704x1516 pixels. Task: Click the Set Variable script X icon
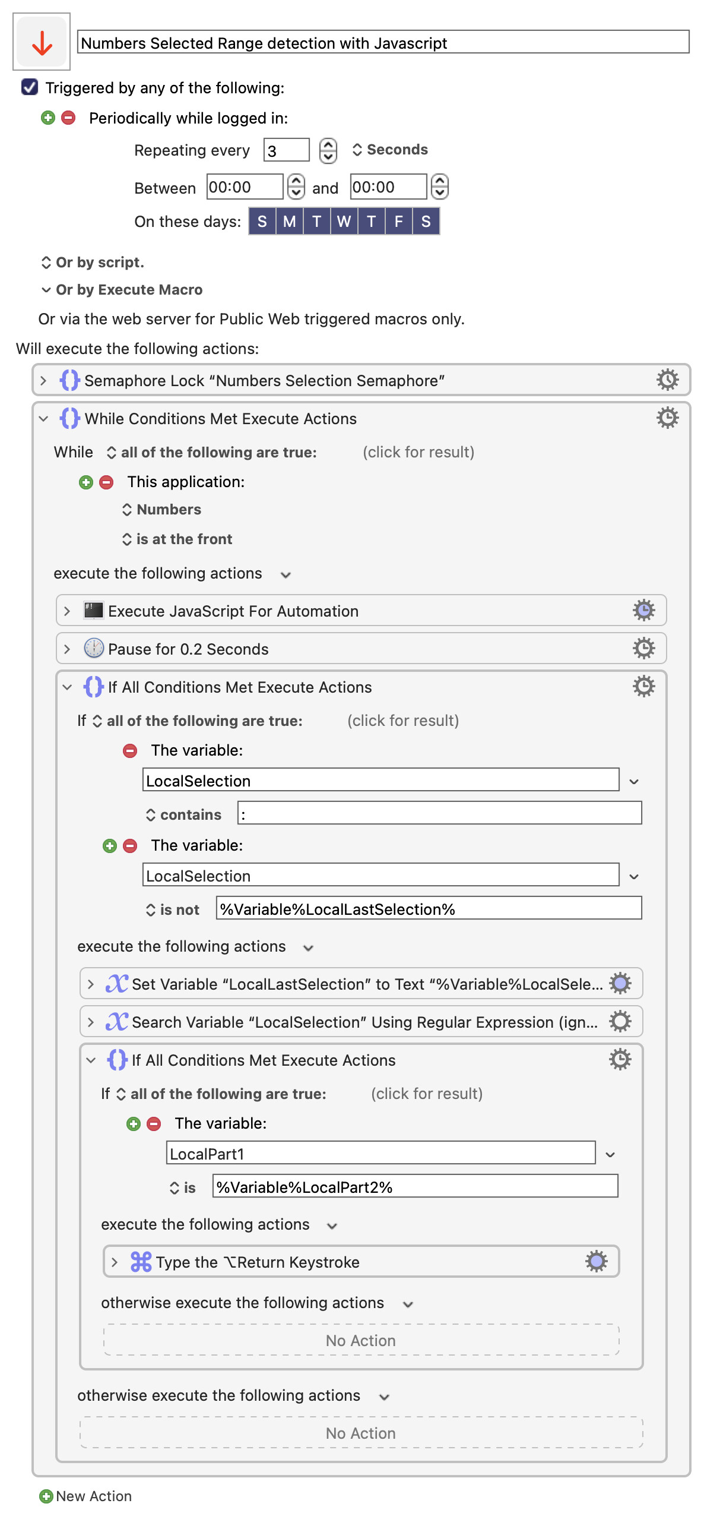(117, 983)
